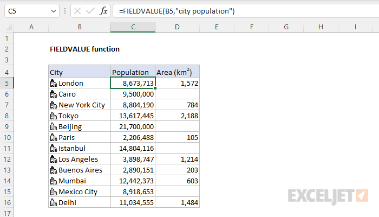Select column C header

tap(133, 27)
